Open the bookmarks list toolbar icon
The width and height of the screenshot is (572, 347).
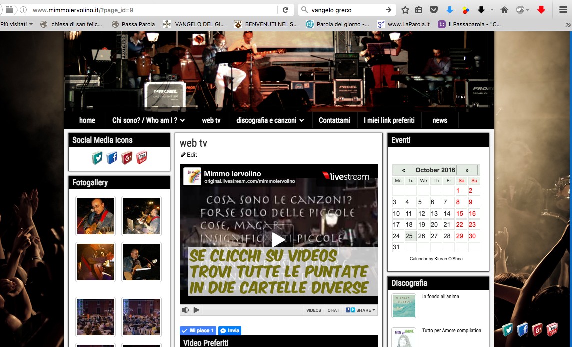tap(419, 10)
